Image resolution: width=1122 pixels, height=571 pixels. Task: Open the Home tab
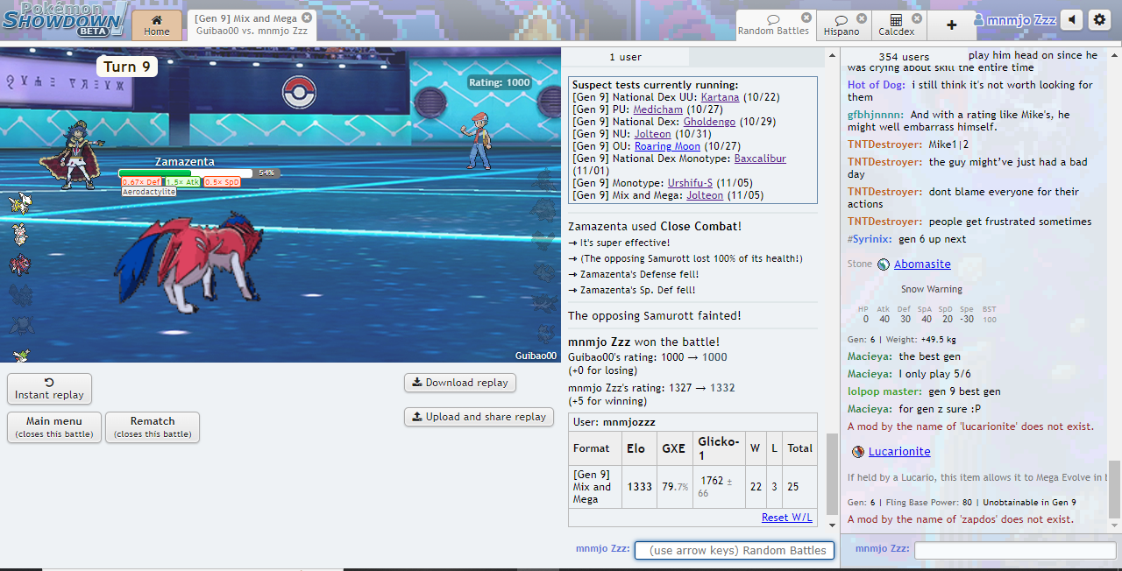pyautogui.click(x=157, y=25)
